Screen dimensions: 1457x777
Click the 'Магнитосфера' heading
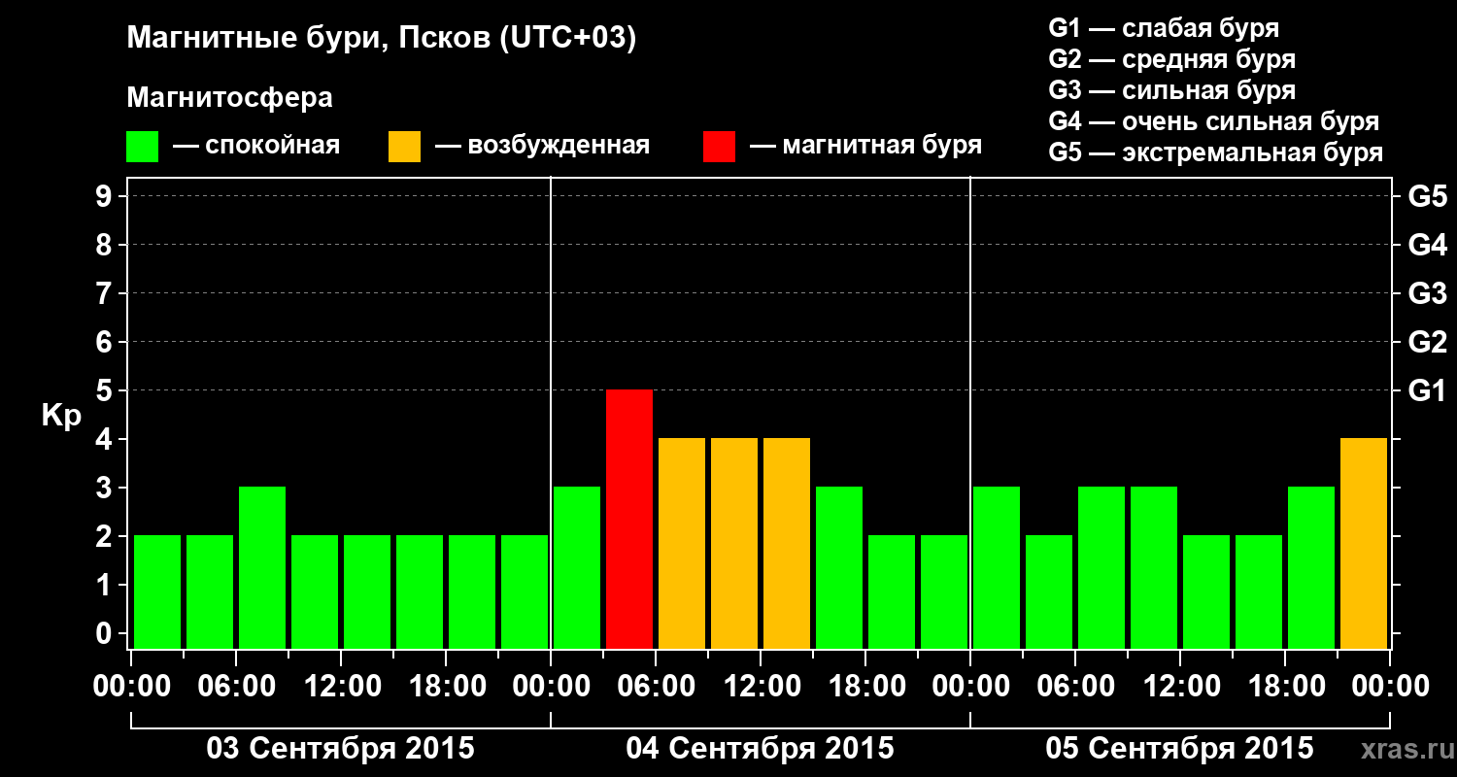229,98
